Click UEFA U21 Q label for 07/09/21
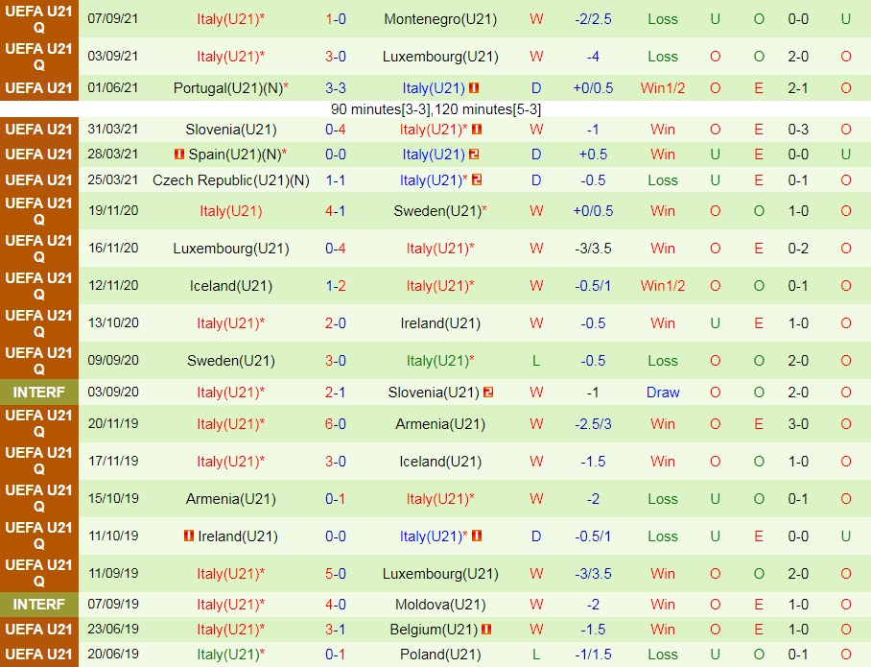 click(39, 19)
